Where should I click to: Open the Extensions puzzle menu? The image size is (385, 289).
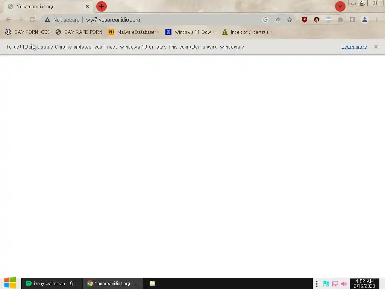pos(341,20)
